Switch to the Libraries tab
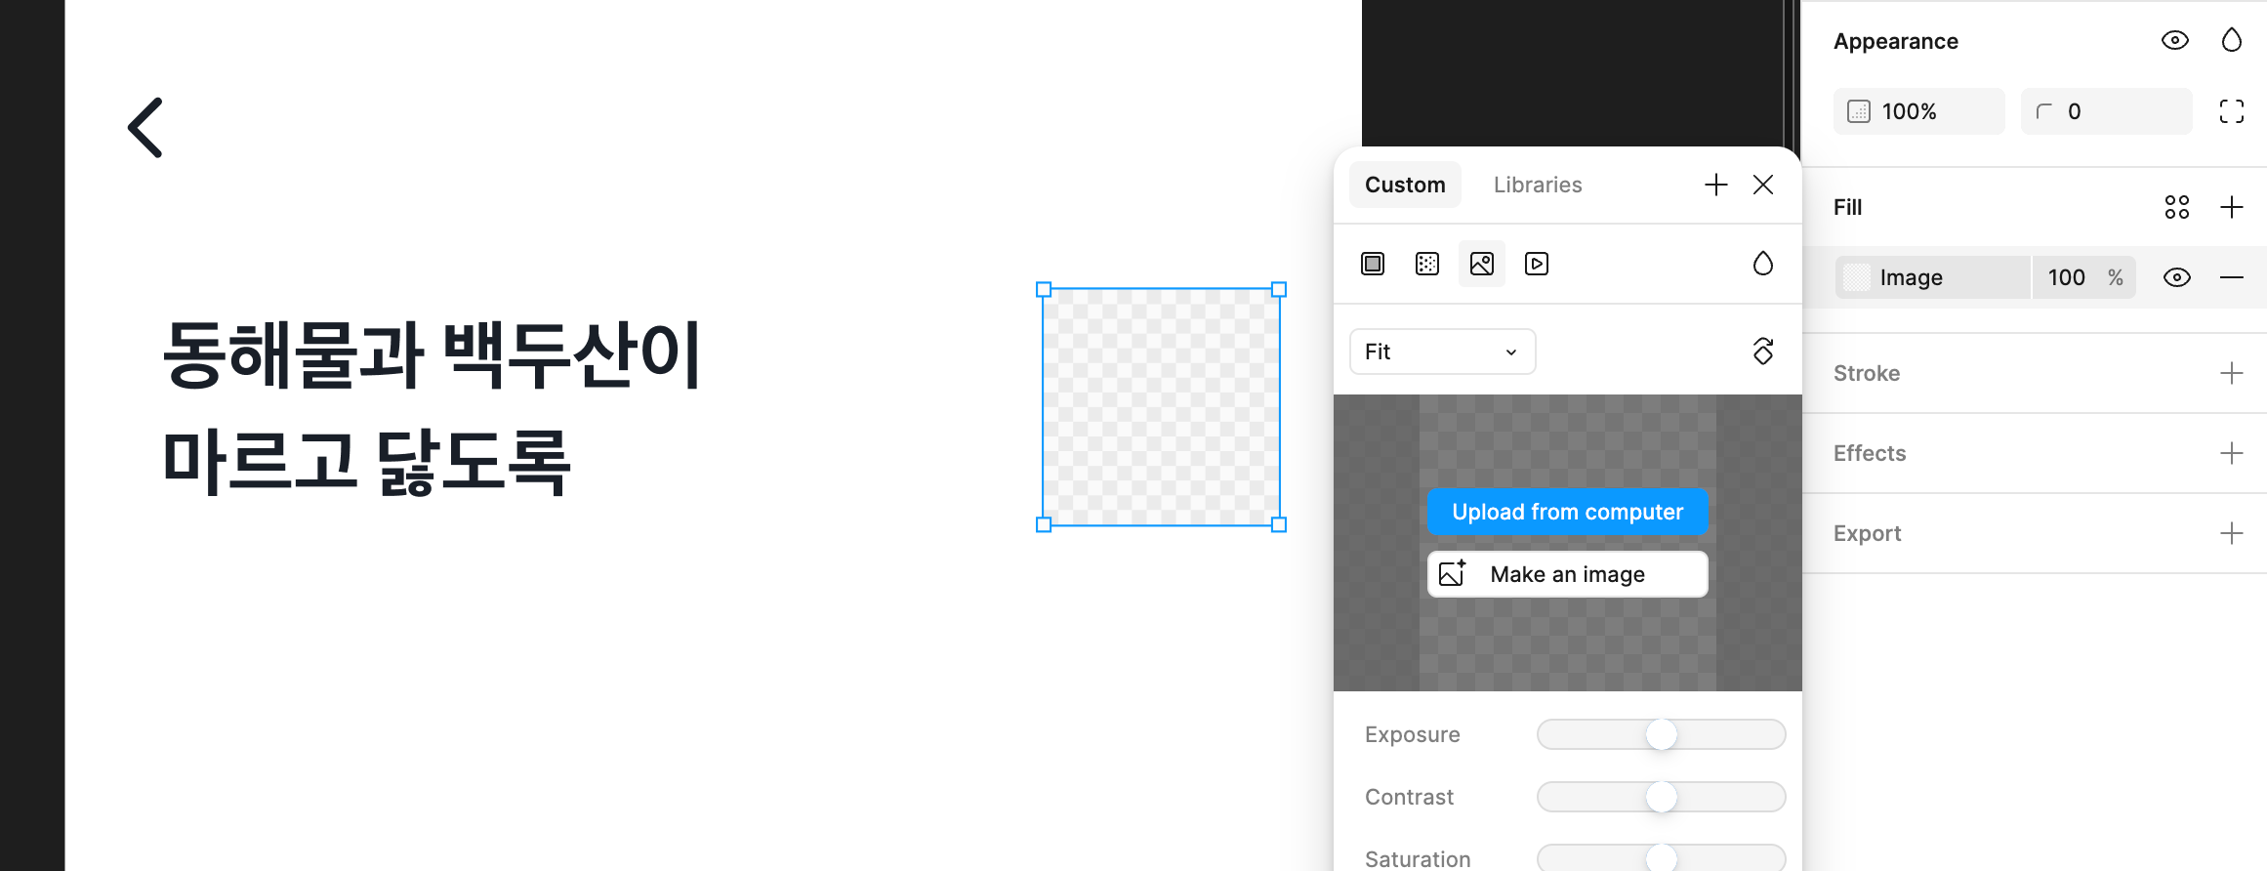Screen dimensions: 2267x871 point(1538,185)
